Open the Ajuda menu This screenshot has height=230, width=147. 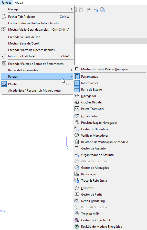(x=19, y=3)
